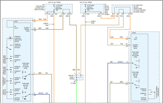Image resolution: width=163 pixels, height=103 pixels.
Task: Click the DK BLU label next to 164
Action: pos(41,93)
